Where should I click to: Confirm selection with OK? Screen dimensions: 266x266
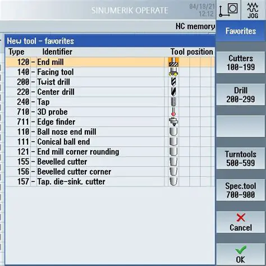pyautogui.click(x=241, y=254)
